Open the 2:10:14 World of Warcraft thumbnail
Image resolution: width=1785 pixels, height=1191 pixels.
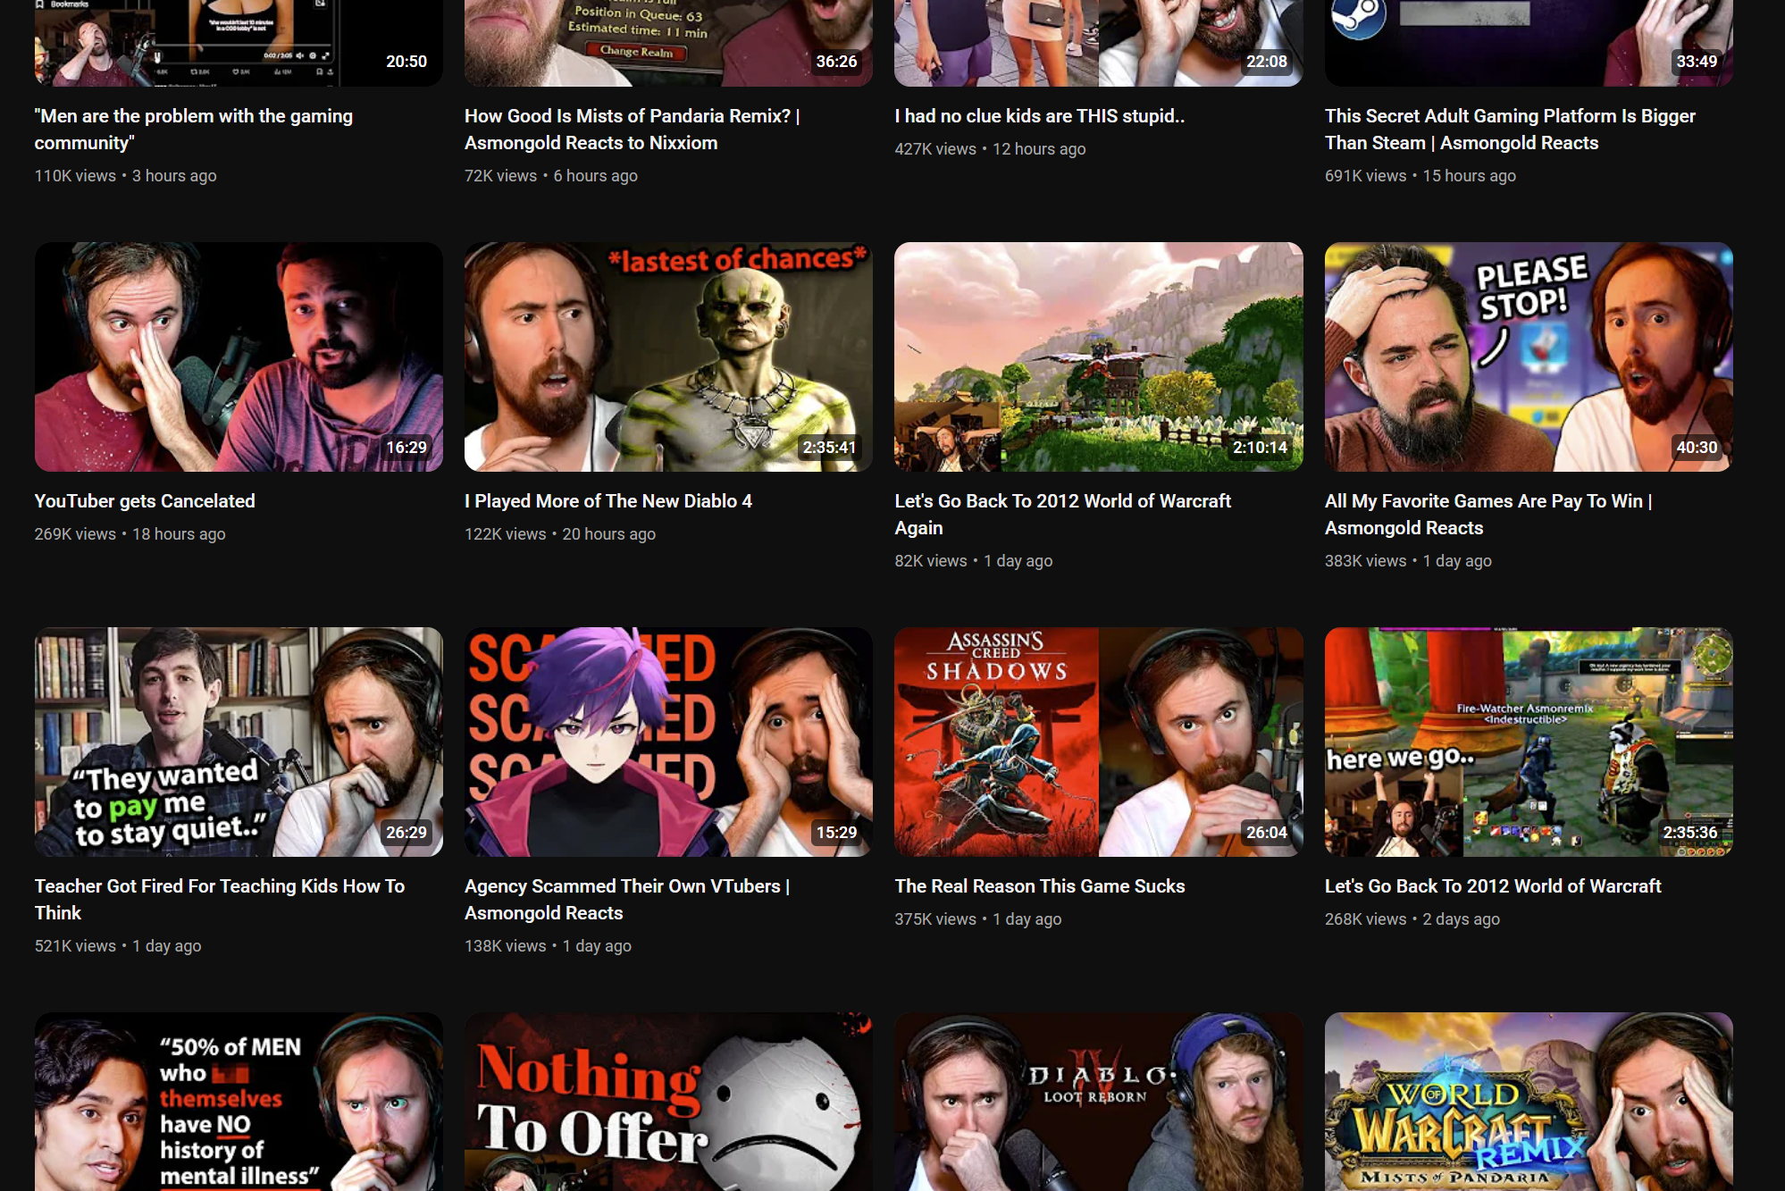point(1098,356)
